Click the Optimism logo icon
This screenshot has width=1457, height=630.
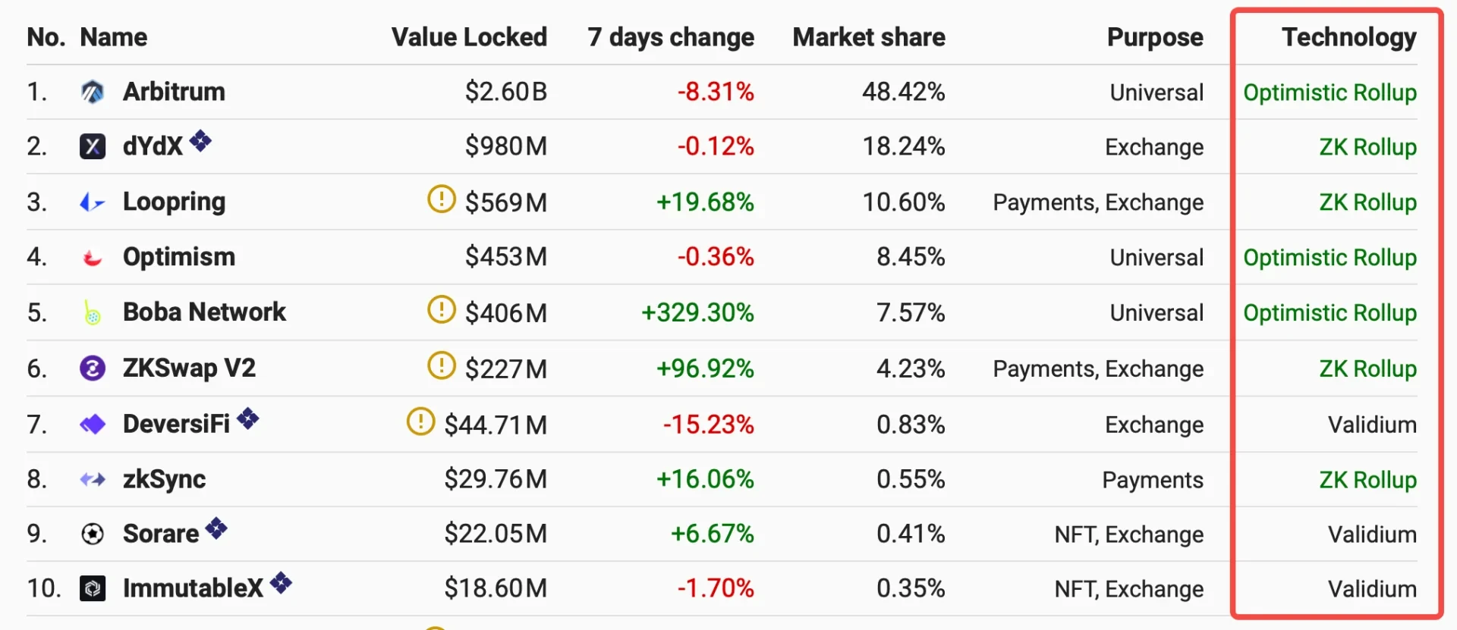(93, 258)
